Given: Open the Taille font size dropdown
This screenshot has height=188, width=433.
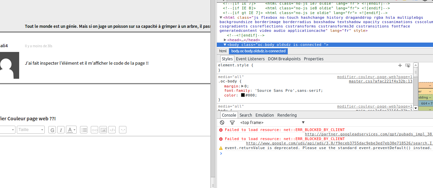Looking at the screenshot, I should [x=31, y=130].
